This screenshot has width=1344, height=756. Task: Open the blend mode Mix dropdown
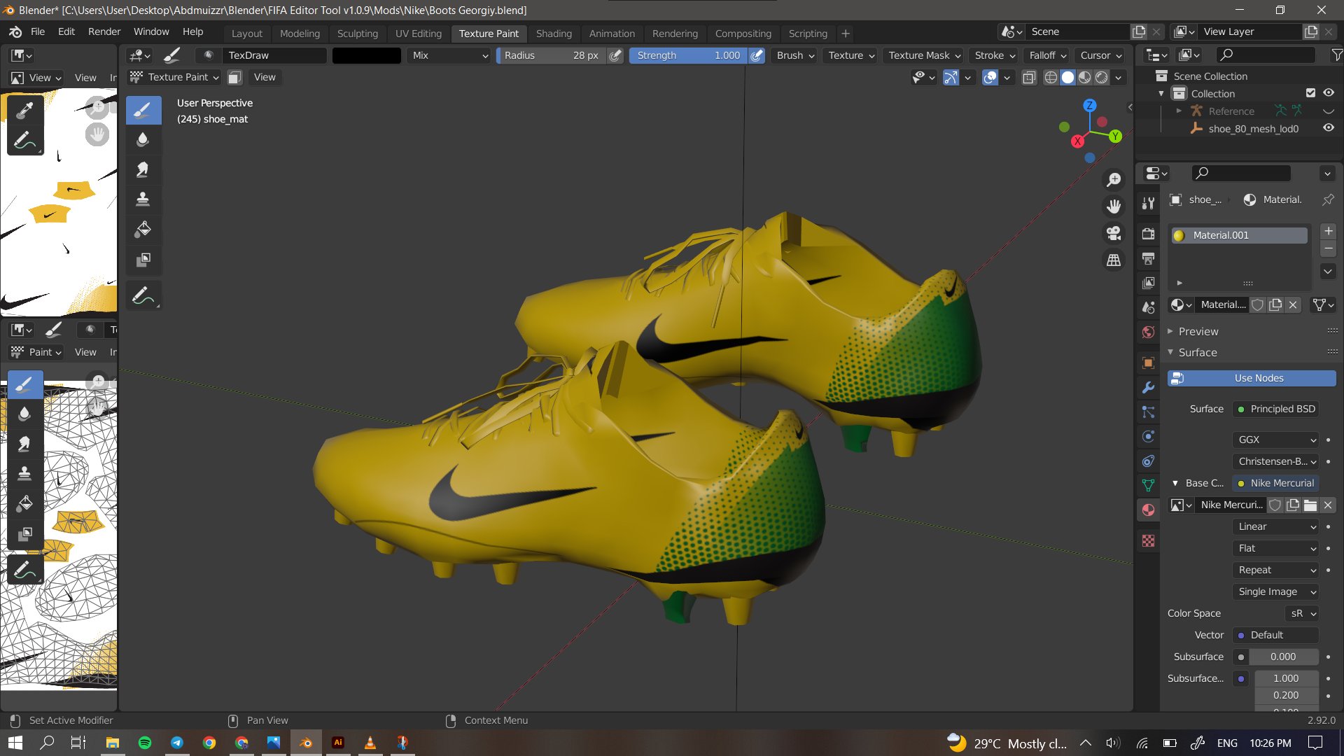[x=449, y=55]
